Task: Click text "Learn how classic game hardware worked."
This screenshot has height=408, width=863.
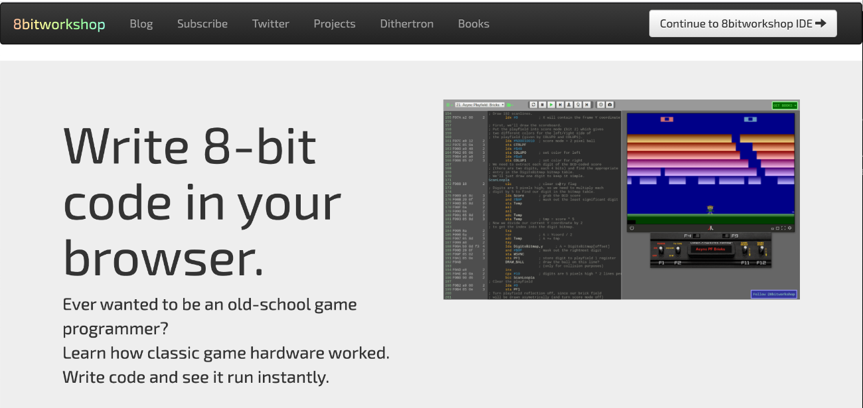Action: click(x=226, y=353)
